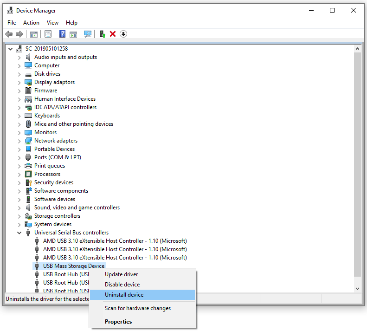Open the Action menu
Image resolution: width=367 pixels, height=331 pixels.
click(x=31, y=22)
